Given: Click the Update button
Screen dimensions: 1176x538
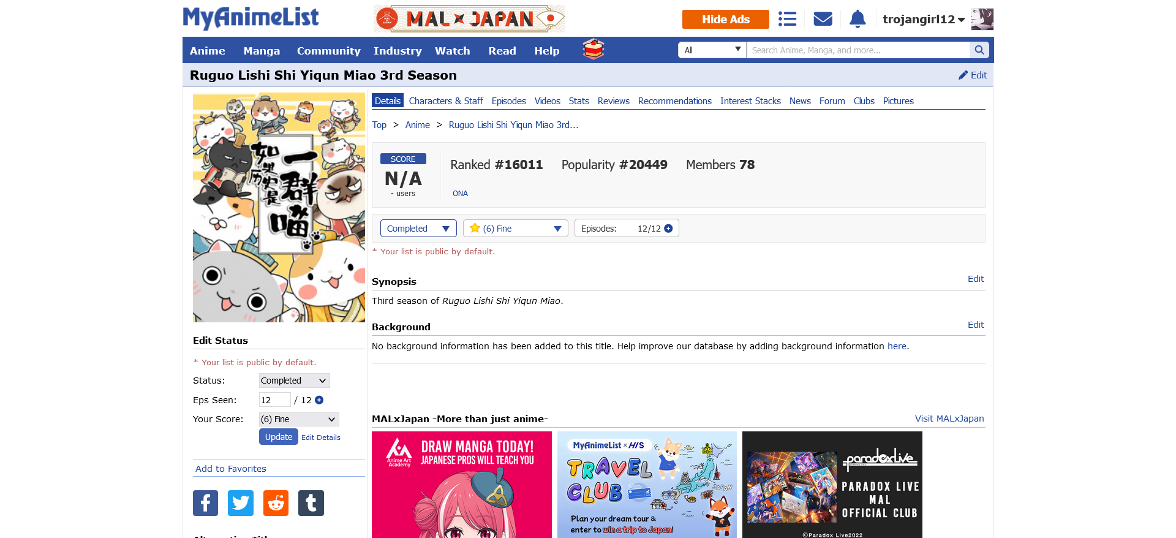Looking at the screenshot, I should click(x=279, y=437).
